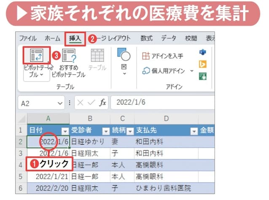This screenshot has height=200, width=269.
Task: Select column D header
Action: (x=166, y=118)
